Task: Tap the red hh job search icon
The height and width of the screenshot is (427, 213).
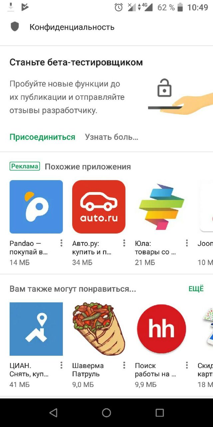Action: [x=161, y=329]
